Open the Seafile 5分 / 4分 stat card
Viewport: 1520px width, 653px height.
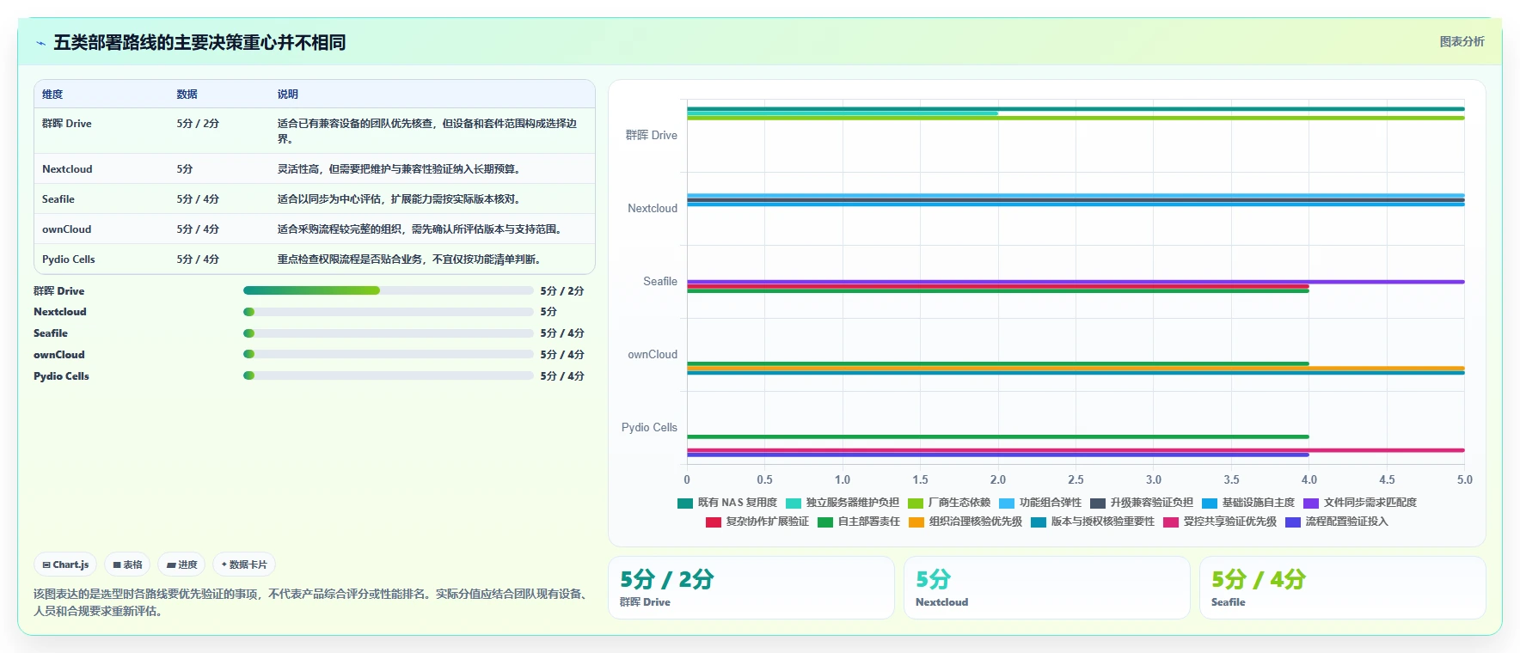tap(1343, 588)
